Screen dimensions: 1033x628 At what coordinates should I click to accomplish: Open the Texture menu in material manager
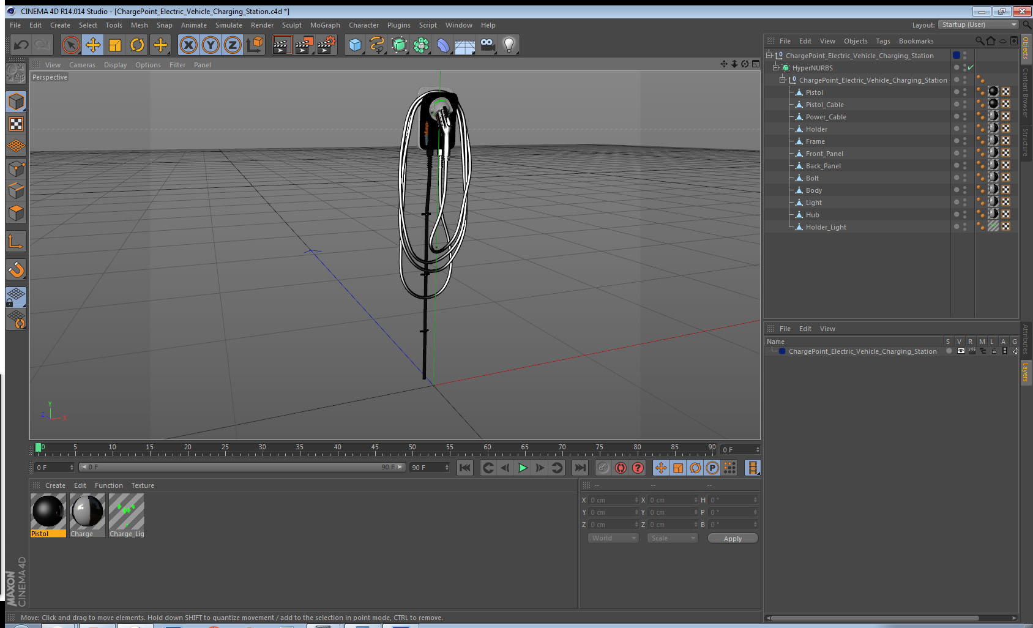143,485
